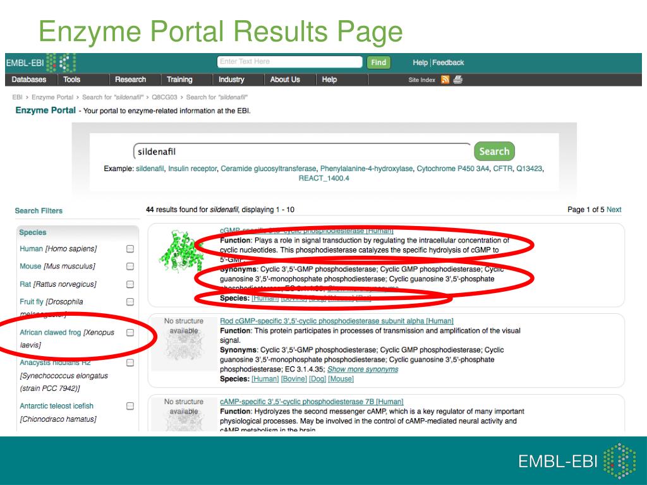Click the green Find button

(378, 63)
